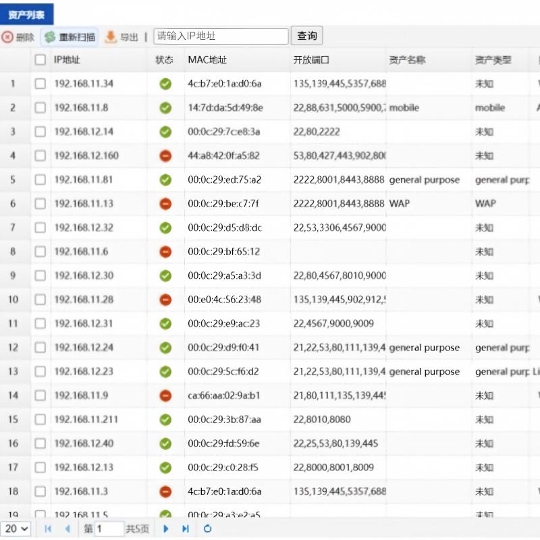This screenshot has height=540, width=540.
Task: Click green status icon for 192.168.11.34
Action: pyautogui.click(x=165, y=84)
